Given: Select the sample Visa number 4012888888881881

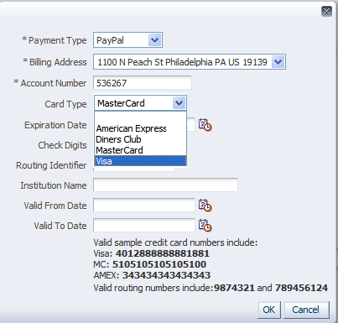Looking at the screenshot, I should (x=163, y=253).
